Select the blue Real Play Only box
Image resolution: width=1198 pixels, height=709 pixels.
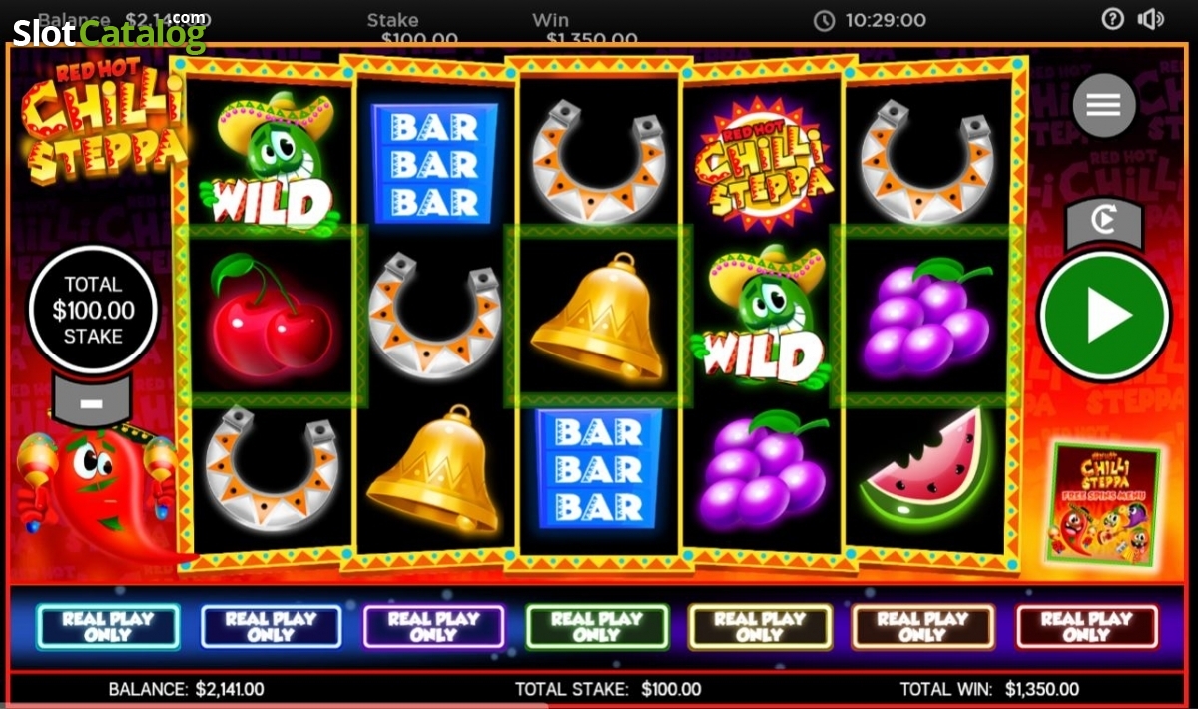(271, 627)
